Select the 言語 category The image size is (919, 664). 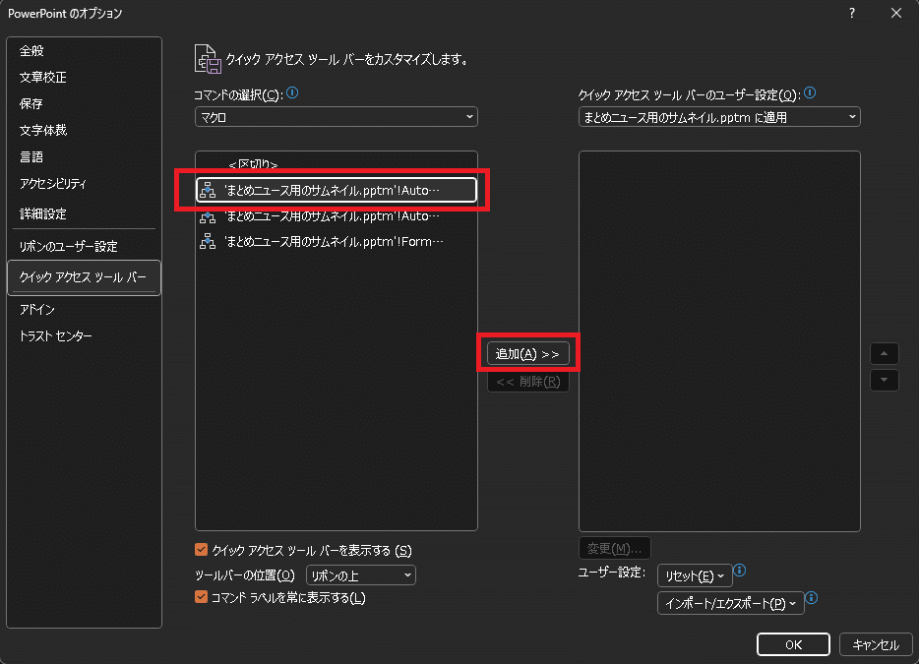[84, 157]
